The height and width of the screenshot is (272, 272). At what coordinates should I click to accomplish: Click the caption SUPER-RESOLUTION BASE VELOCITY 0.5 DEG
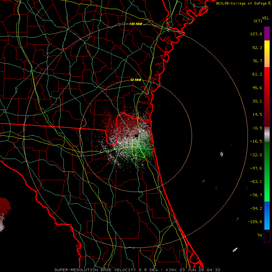coord(106,270)
